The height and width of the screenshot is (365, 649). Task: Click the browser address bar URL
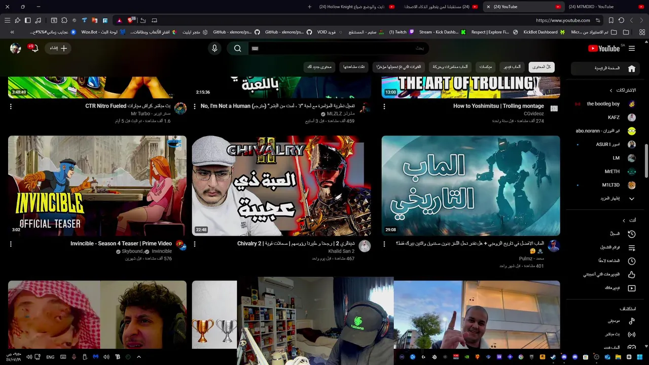coord(563,20)
